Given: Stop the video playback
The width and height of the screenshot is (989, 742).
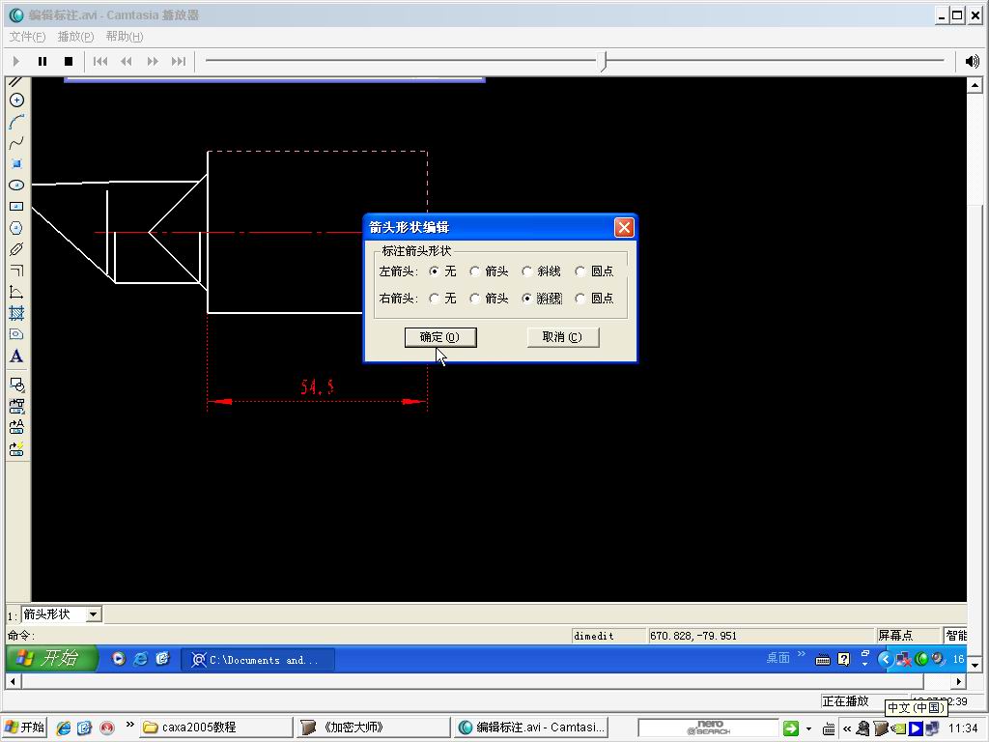Looking at the screenshot, I should (x=69, y=61).
